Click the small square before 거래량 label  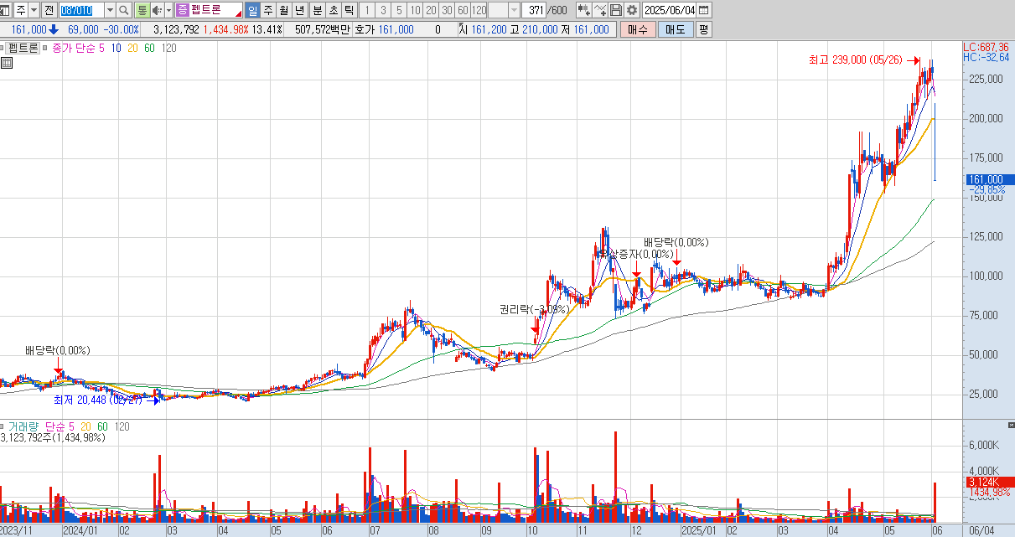(3, 426)
